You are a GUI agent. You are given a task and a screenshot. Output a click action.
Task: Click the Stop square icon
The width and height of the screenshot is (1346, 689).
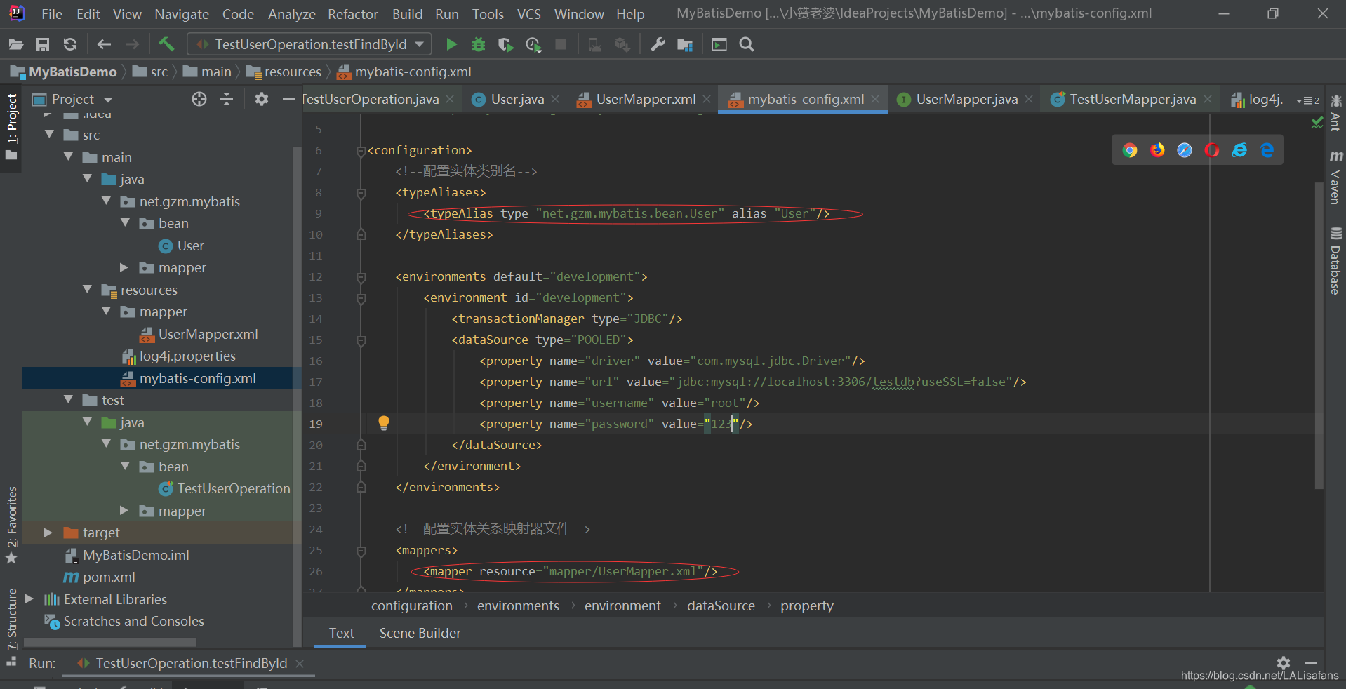pyautogui.click(x=561, y=45)
